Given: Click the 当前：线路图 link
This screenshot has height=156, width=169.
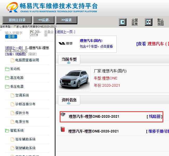Looking at the screenshot, I should tap(16, 54).
